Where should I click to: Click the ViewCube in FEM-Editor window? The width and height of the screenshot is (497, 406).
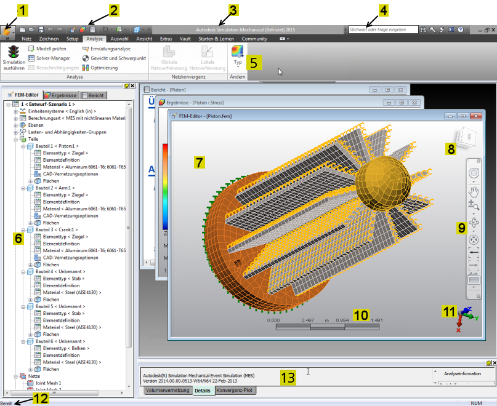(466, 137)
